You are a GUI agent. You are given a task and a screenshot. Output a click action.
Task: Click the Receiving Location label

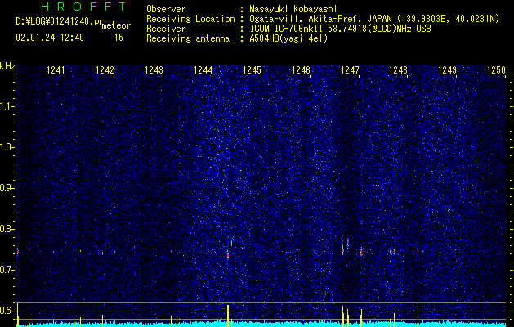(x=190, y=19)
